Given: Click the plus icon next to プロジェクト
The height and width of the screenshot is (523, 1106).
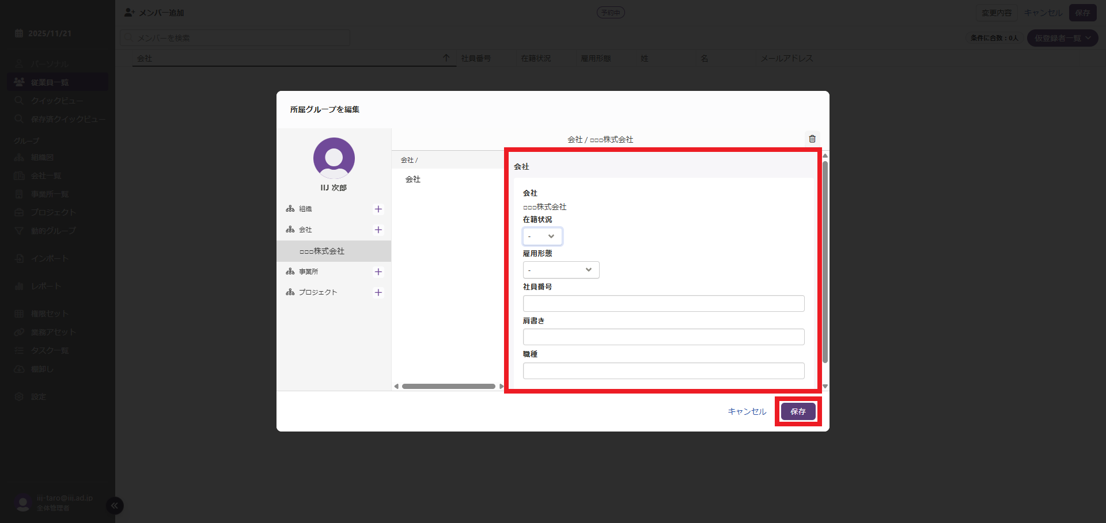Looking at the screenshot, I should [378, 292].
